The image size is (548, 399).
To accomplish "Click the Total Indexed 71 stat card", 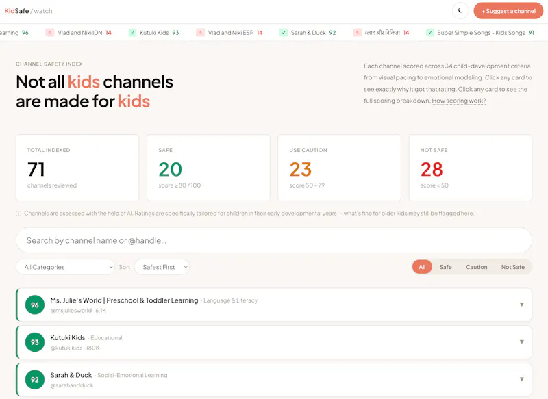I will (77, 168).
